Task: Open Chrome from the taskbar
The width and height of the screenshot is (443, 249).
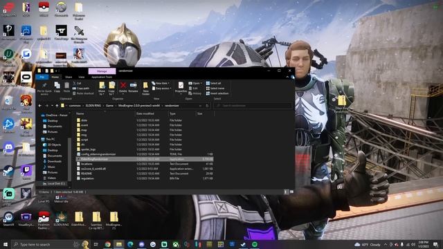Action: click(x=108, y=244)
